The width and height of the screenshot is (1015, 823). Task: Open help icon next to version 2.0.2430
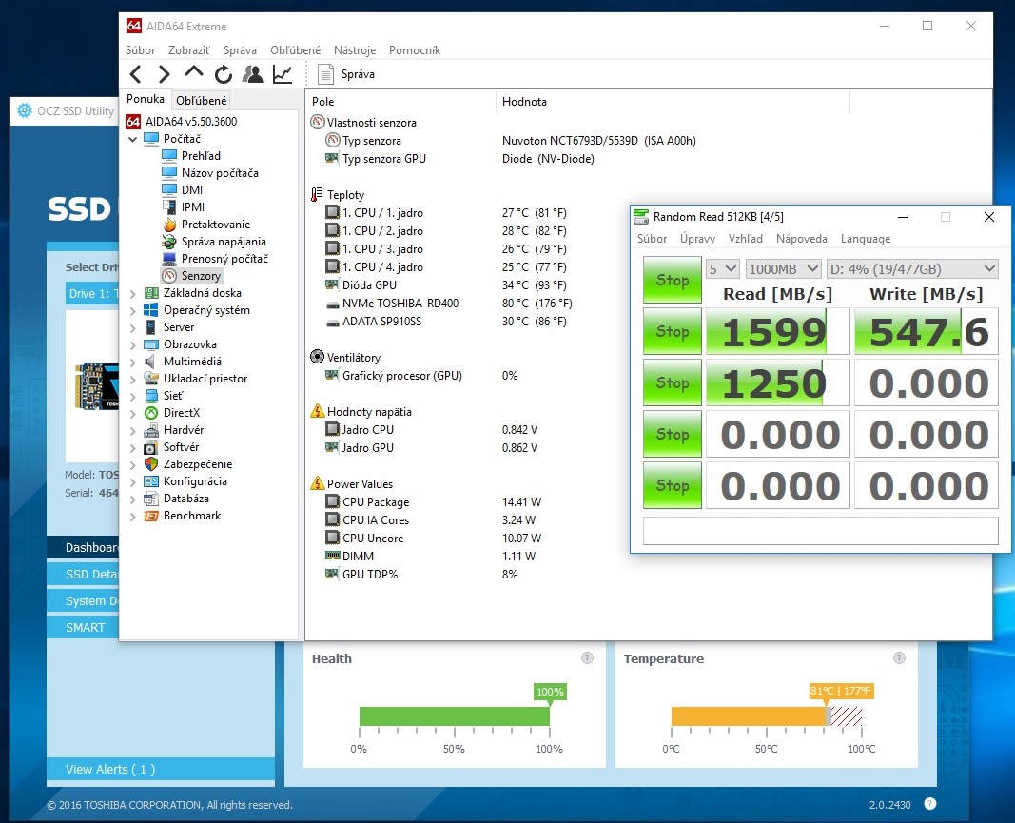(x=930, y=804)
